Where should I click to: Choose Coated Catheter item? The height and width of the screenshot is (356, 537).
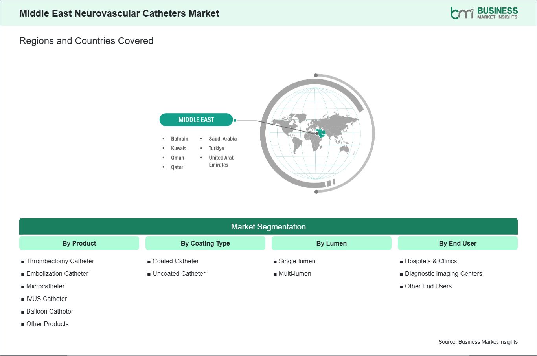(175, 261)
